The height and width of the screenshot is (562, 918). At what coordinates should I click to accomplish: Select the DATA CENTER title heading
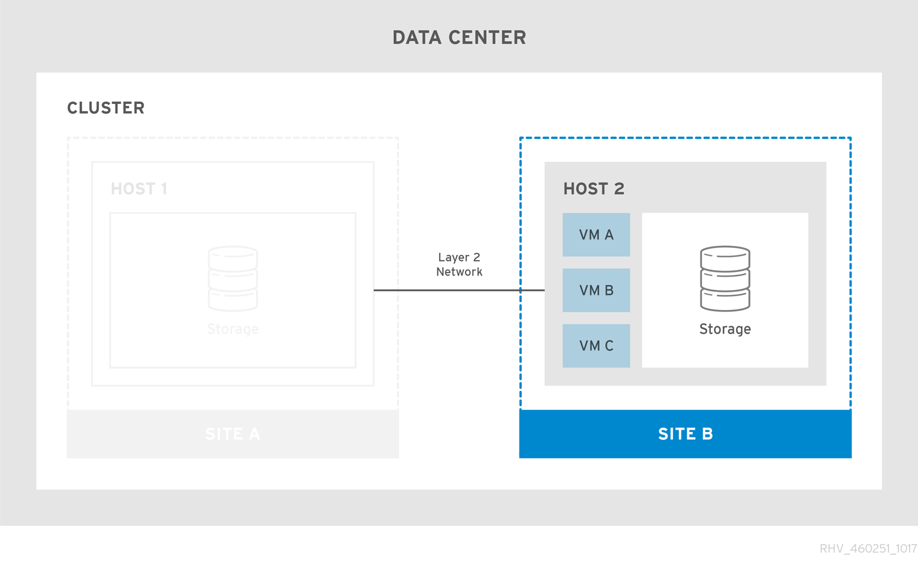(459, 37)
